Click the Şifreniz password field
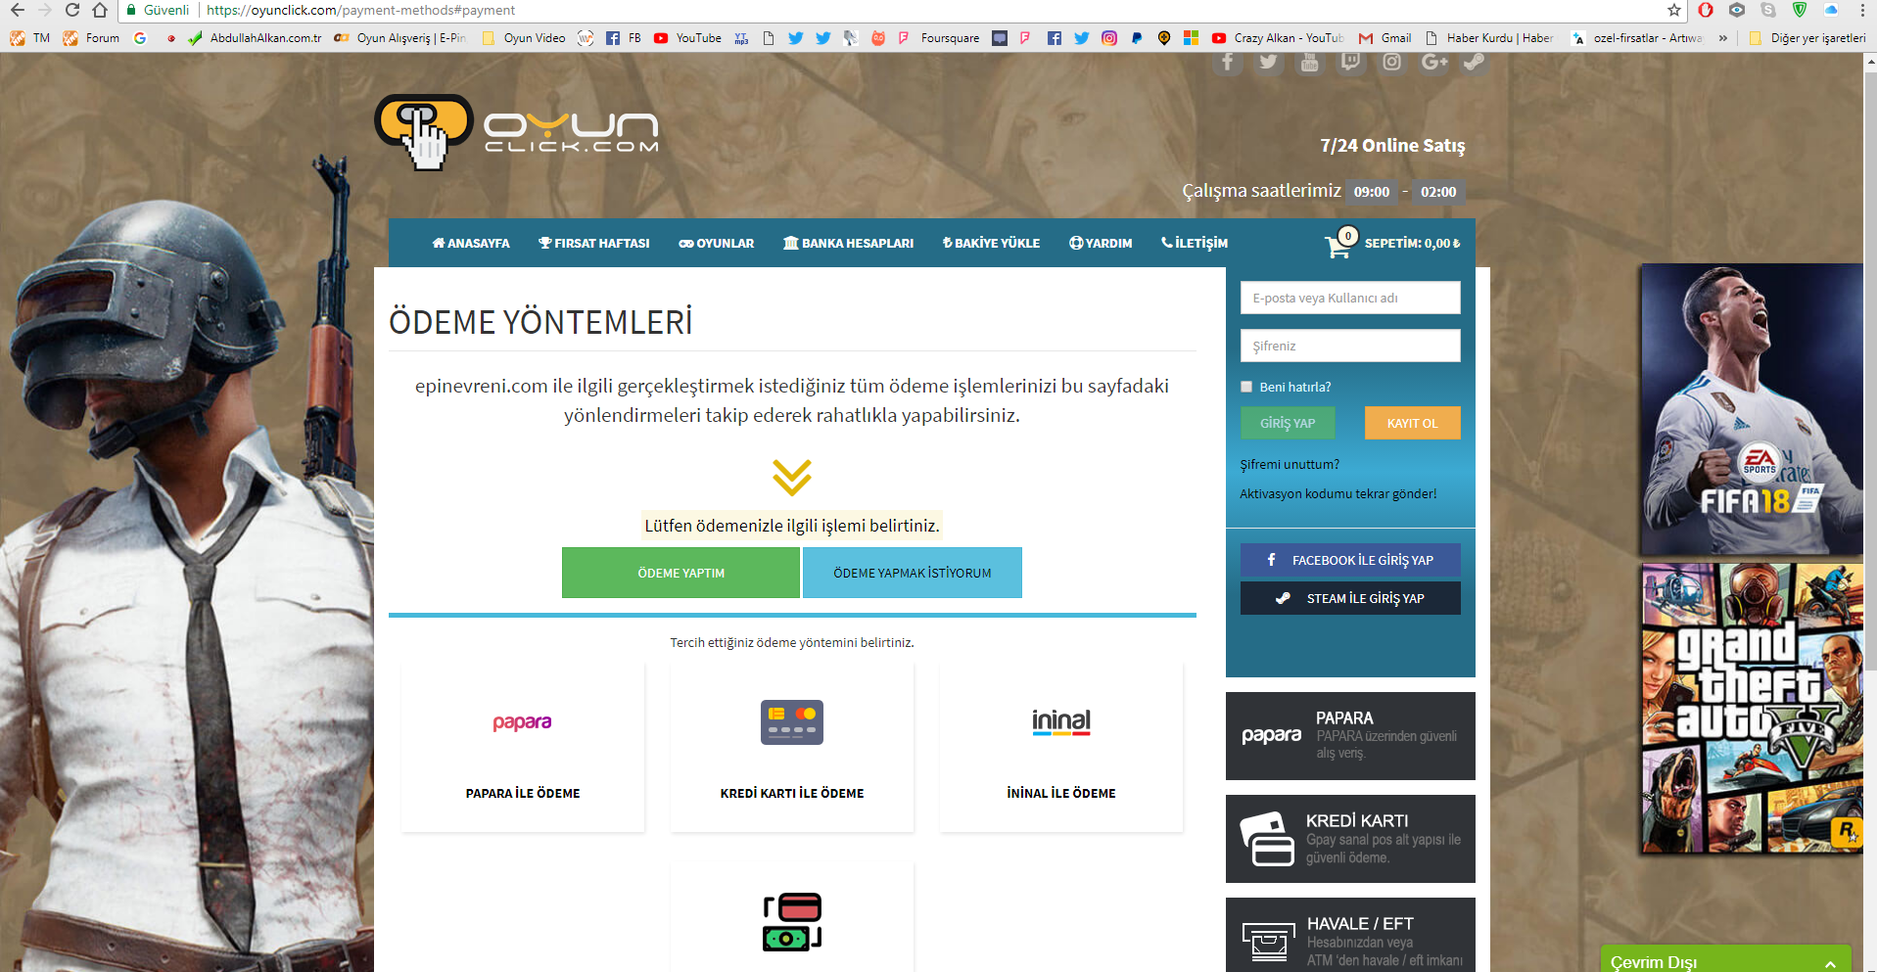Image resolution: width=1877 pixels, height=972 pixels. tap(1350, 346)
